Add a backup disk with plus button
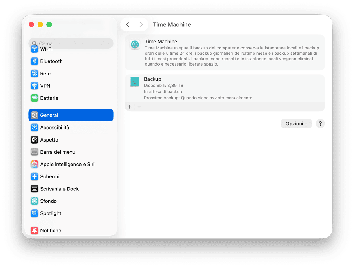Image resolution: width=354 pixels, height=267 pixels. point(130,107)
